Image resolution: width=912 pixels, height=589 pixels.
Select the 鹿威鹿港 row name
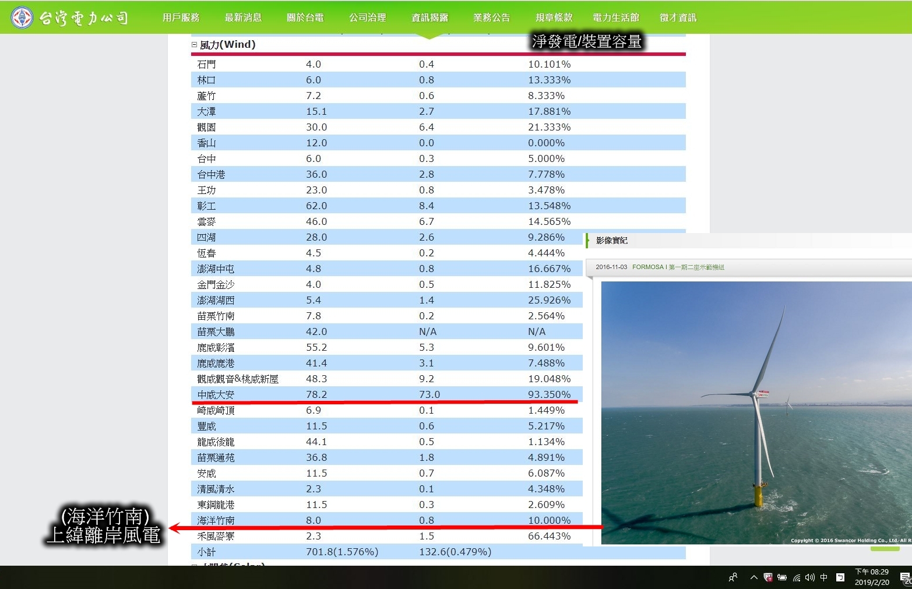click(x=216, y=363)
